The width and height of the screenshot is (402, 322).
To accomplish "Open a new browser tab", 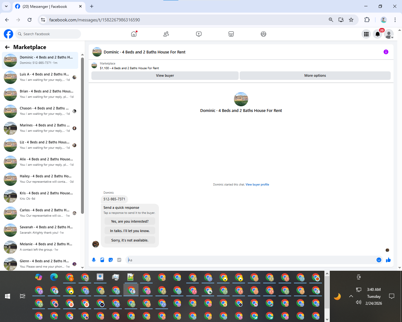I will [92, 6].
